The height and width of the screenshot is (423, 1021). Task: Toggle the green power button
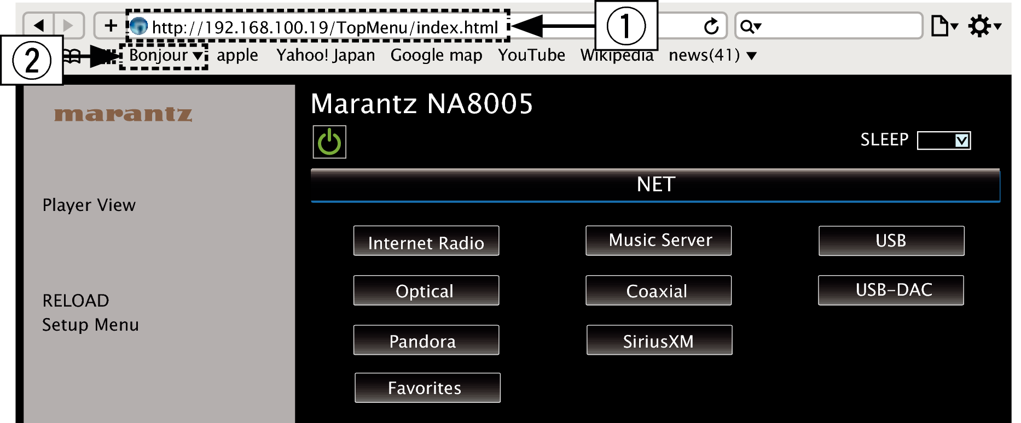(x=329, y=142)
